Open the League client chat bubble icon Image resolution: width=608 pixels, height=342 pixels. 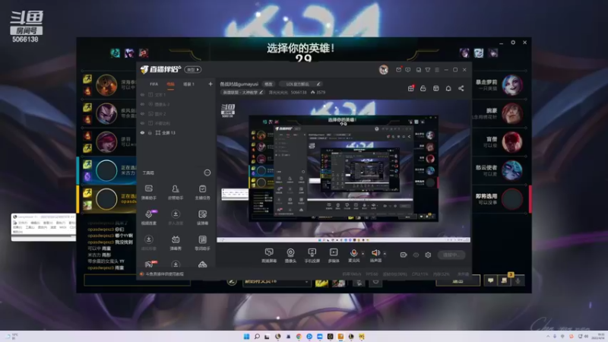pyautogui.click(x=490, y=280)
